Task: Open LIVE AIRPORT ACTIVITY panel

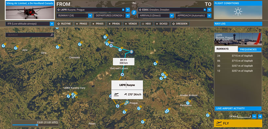Action: click(238, 108)
